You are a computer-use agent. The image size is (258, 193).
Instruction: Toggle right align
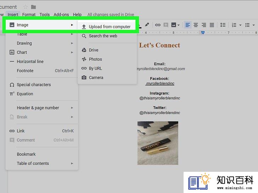204,25
